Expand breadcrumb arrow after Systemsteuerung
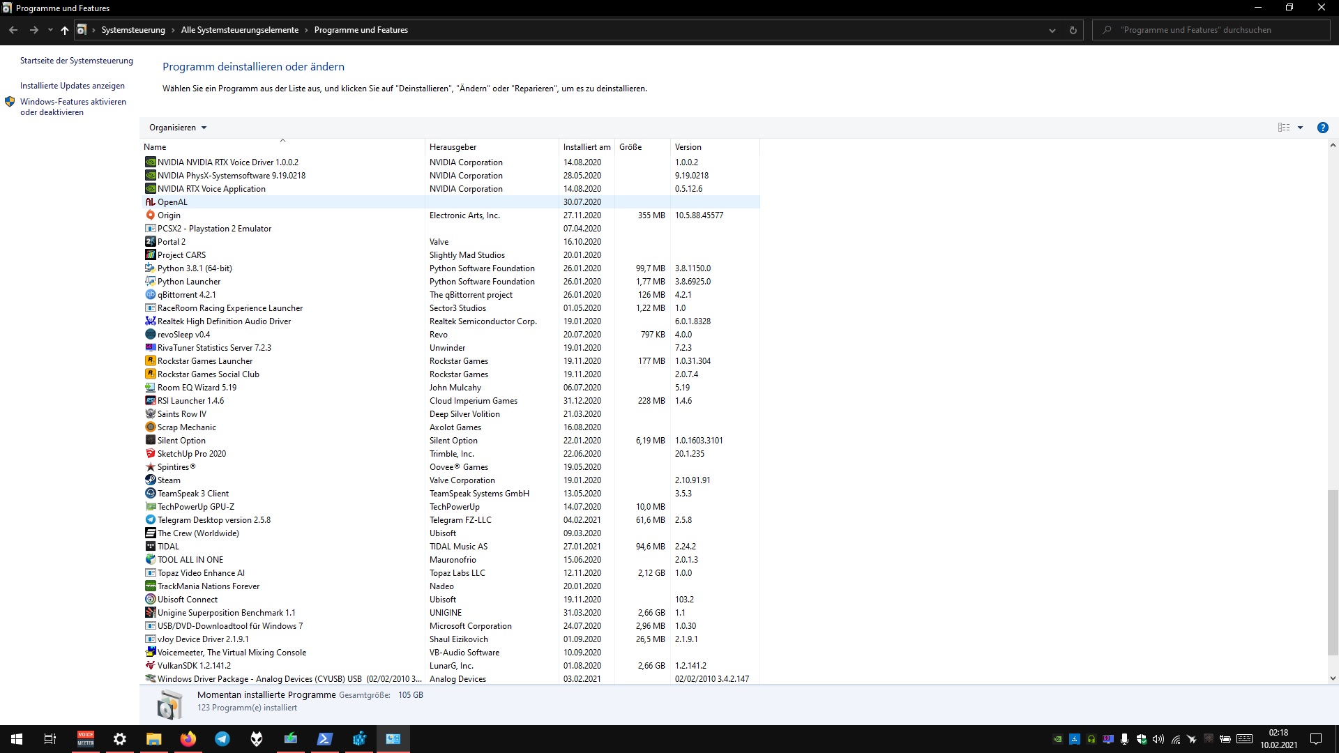The image size is (1339, 753). click(174, 30)
